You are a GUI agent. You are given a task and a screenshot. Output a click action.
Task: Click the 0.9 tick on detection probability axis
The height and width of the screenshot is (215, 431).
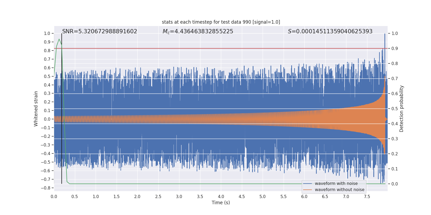pos(395,49)
